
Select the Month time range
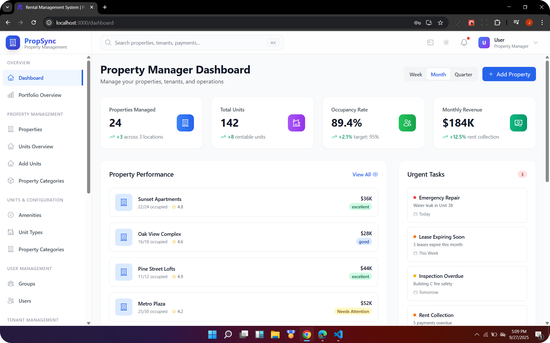pyautogui.click(x=438, y=74)
